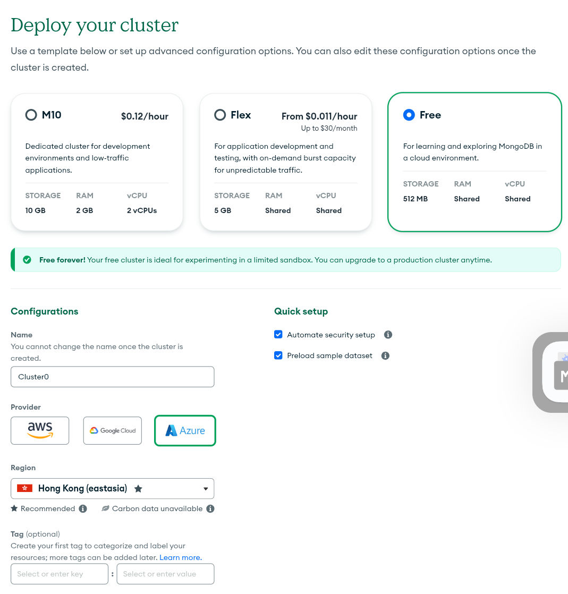The width and height of the screenshot is (568, 594).
Task: Click info icon next to Preload sample dataset
Action: point(385,355)
